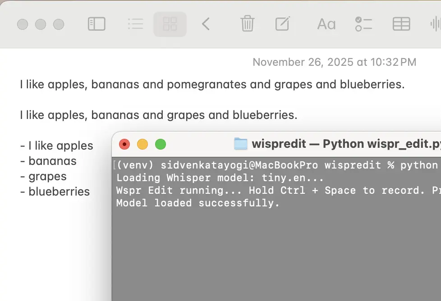Go back using the chevron arrow

(206, 24)
